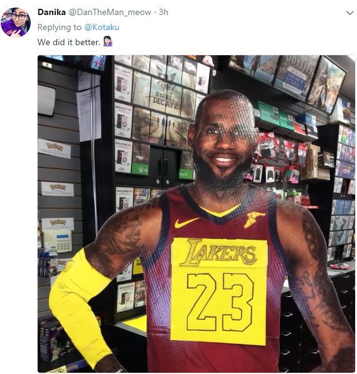Expand the tweet options chevron menu

coord(349,13)
